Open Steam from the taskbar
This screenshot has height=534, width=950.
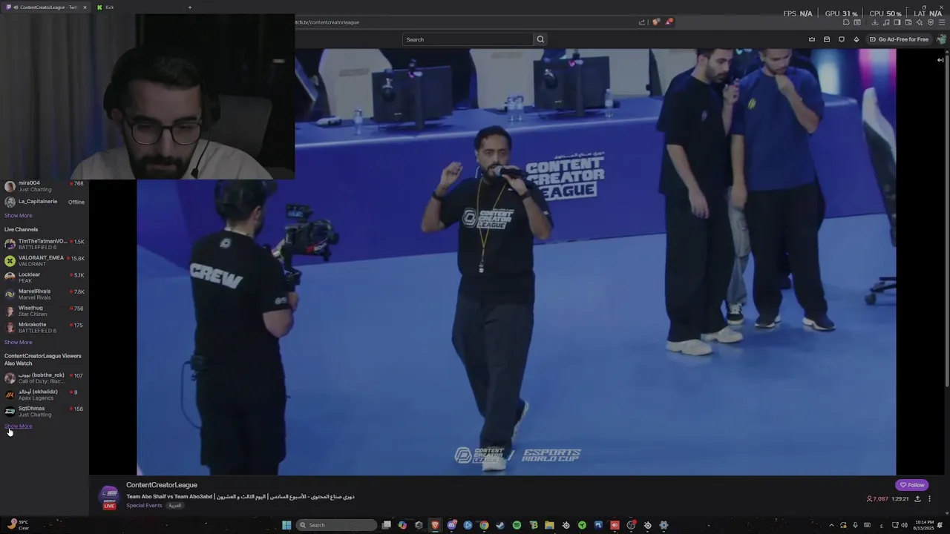(500, 525)
